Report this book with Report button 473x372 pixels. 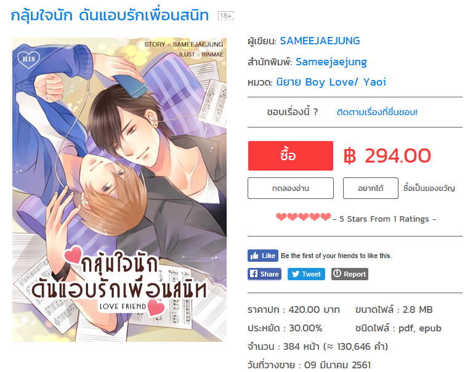click(350, 274)
